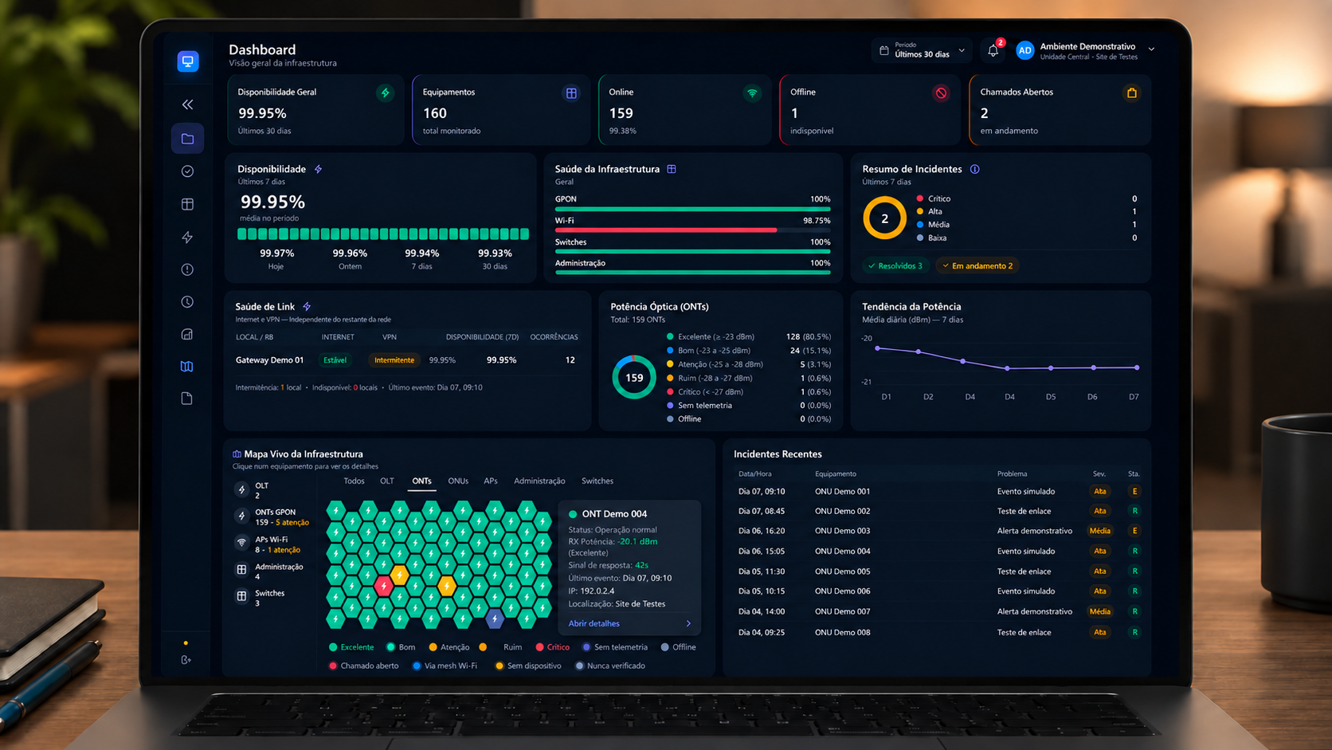Open the map icon in sidebar
Screen dimensions: 1332x750
[187, 367]
